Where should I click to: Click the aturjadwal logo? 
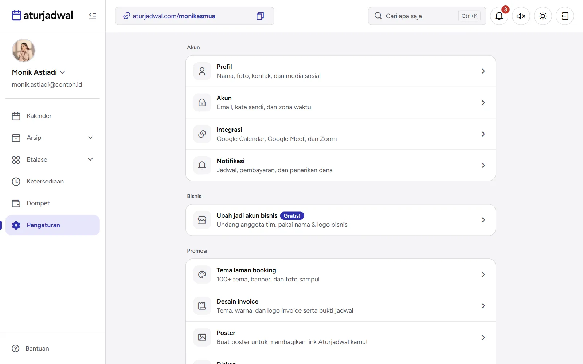click(x=42, y=16)
